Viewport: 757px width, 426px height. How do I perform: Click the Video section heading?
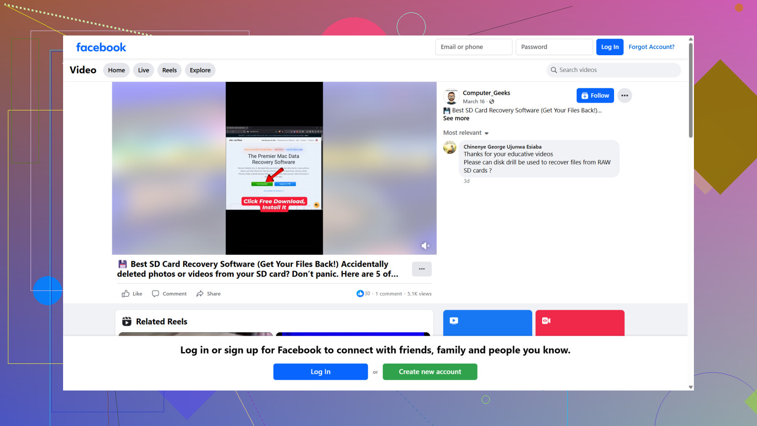tap(83, 70)
